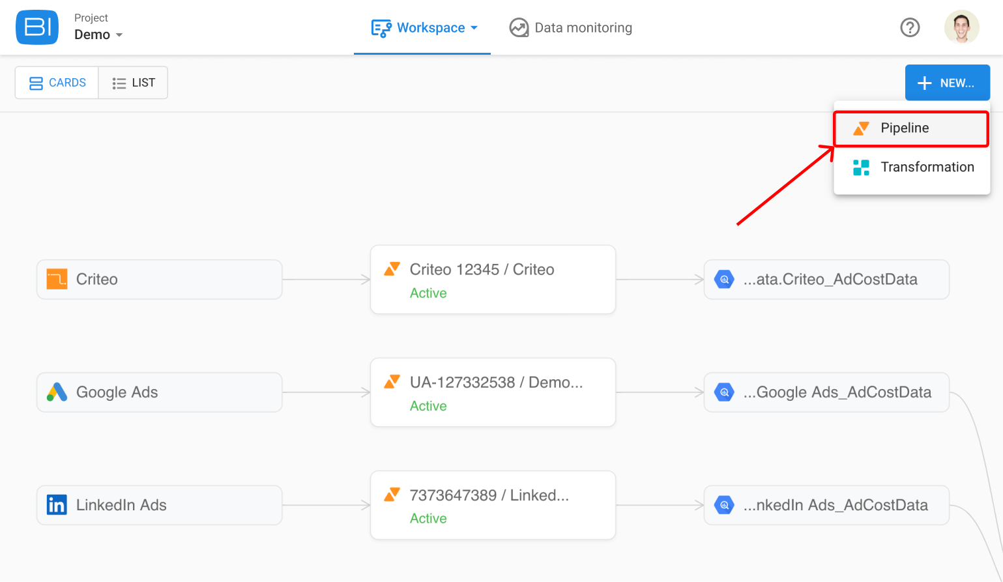Click the NEW... button text
1003x582 pixels.
coord(957,83)
